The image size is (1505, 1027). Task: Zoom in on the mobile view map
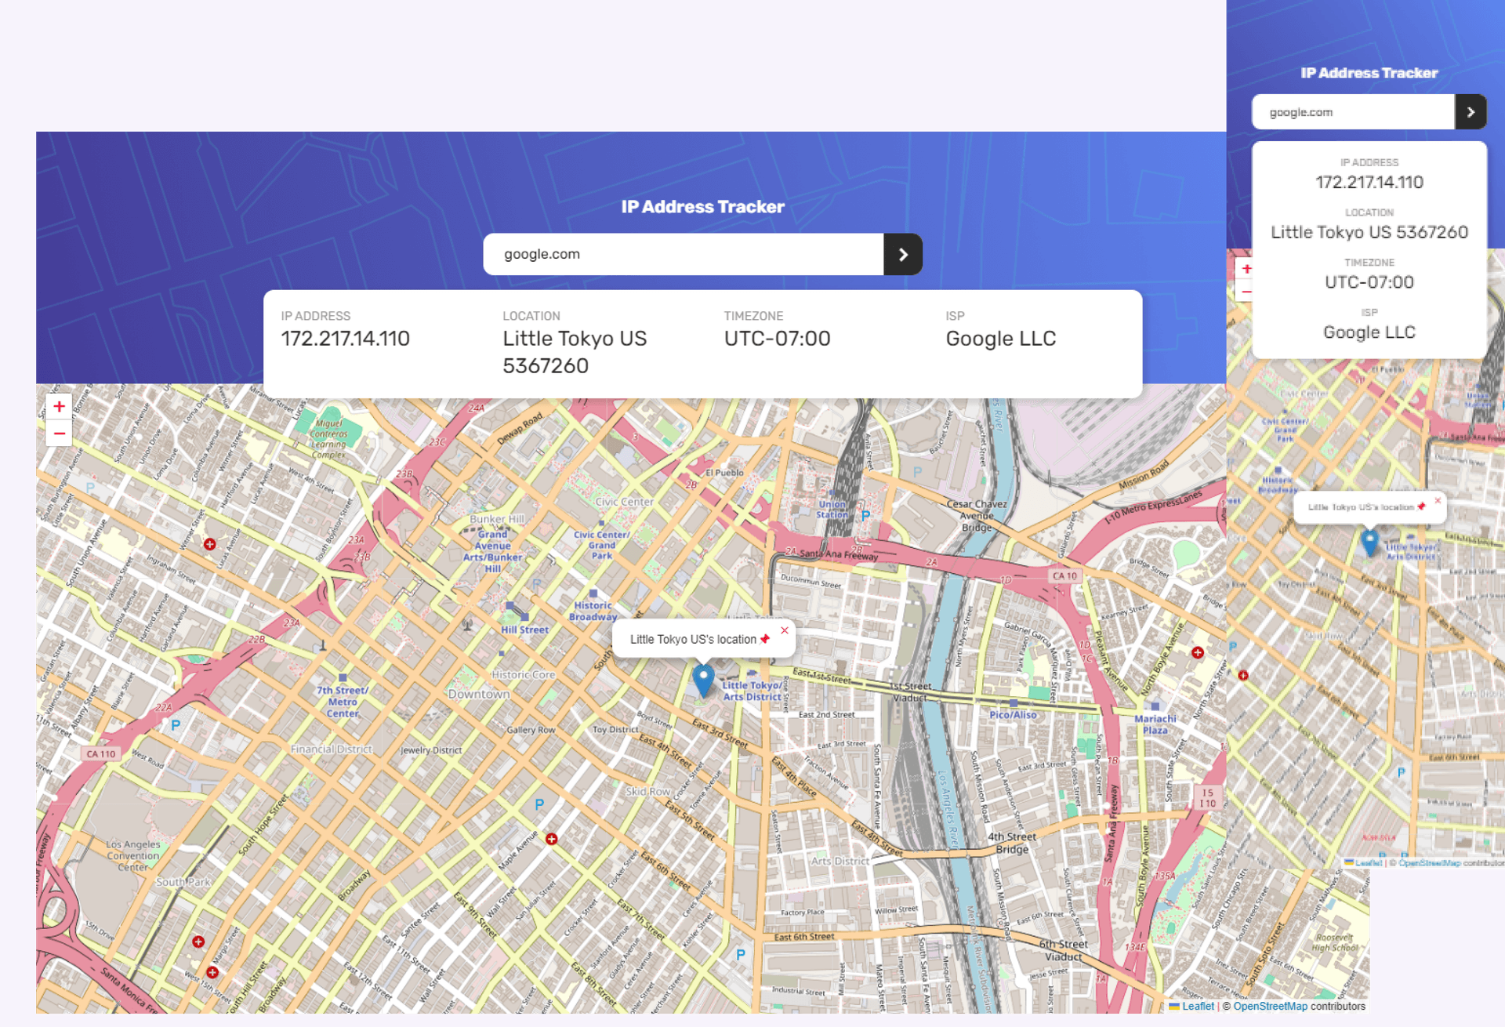click(x=1246, y=269)
